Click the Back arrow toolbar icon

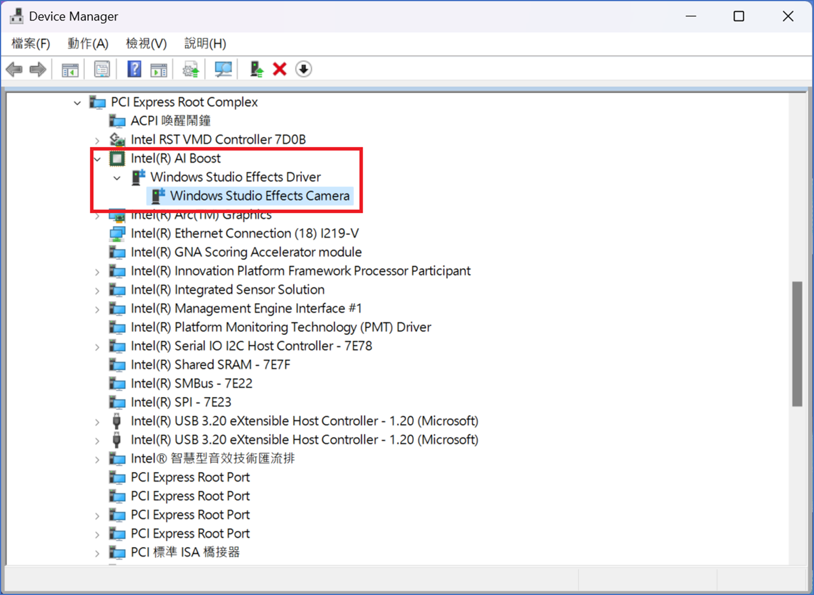point(14,70)
